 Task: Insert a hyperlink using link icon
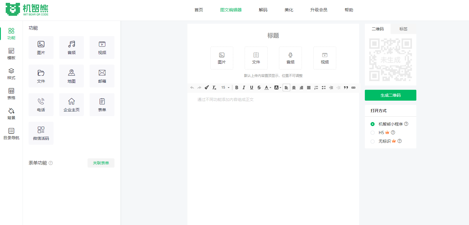point(353,88)
